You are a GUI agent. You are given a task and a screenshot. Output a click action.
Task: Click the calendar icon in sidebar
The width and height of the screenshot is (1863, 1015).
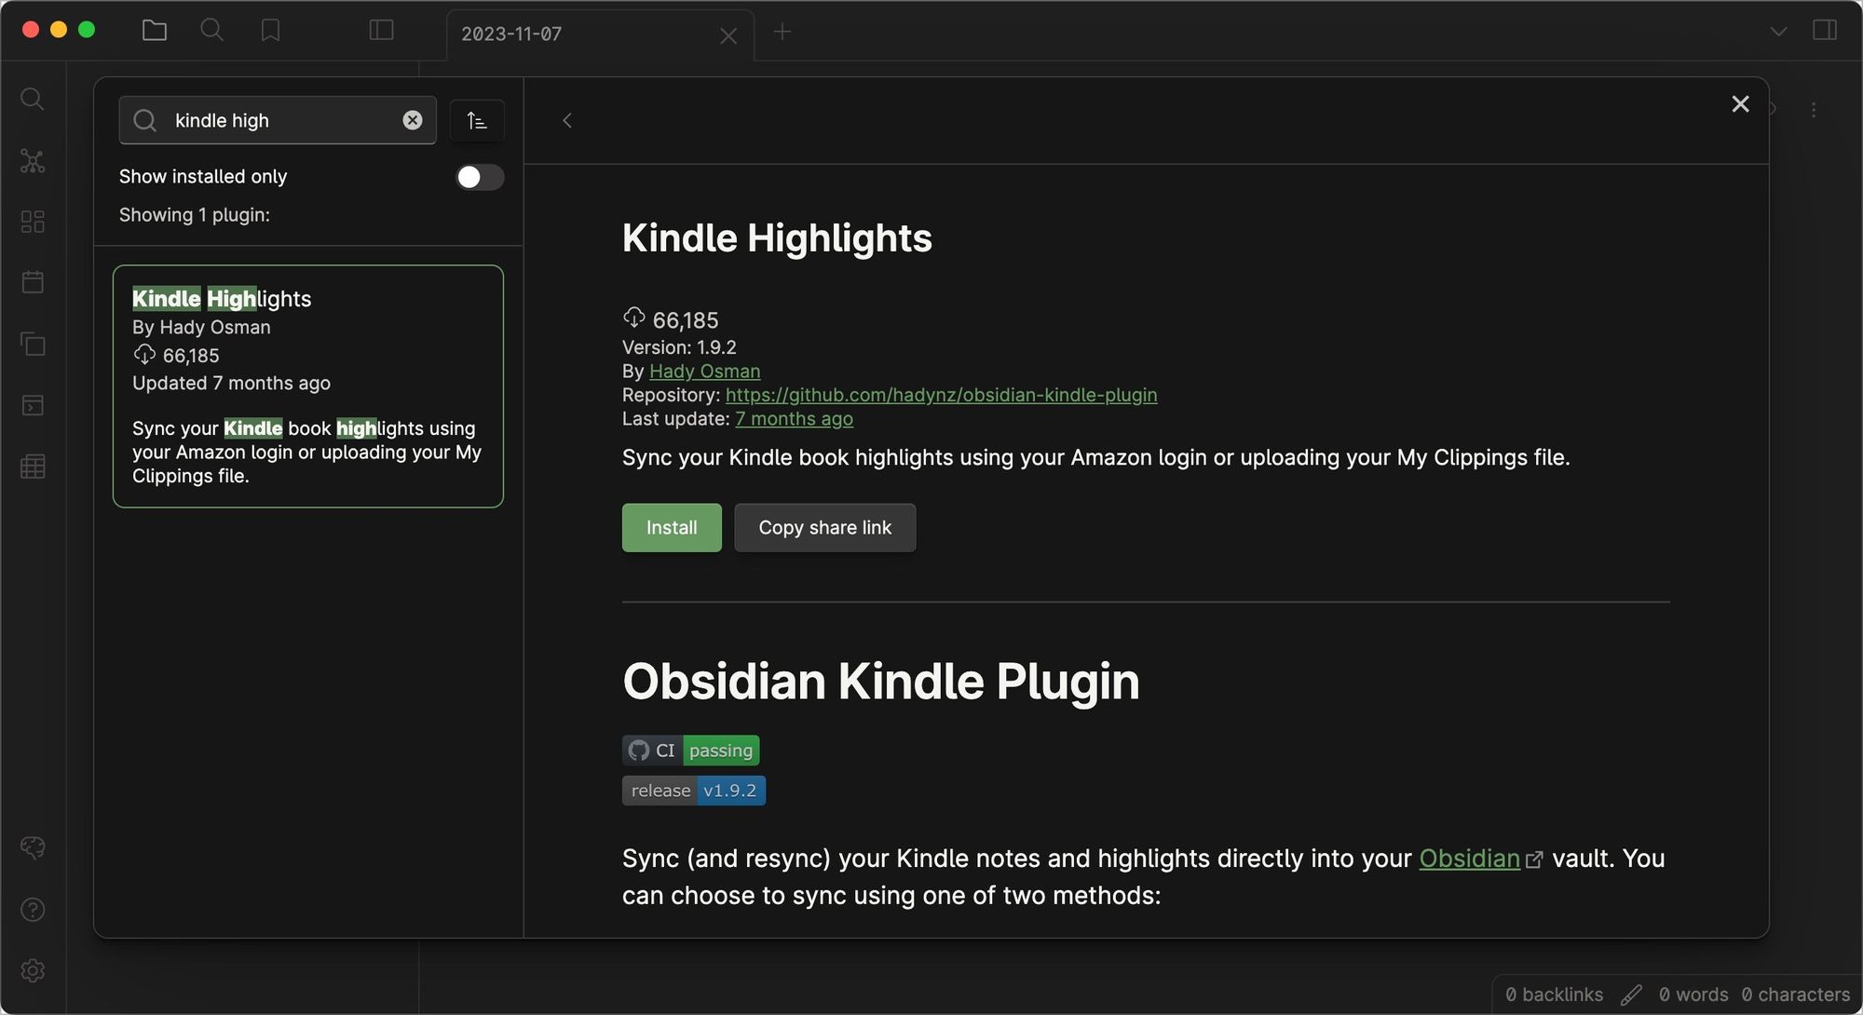32,282
